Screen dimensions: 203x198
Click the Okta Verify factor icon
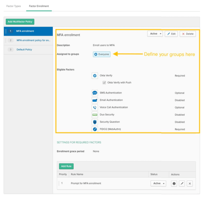point(95,76)
